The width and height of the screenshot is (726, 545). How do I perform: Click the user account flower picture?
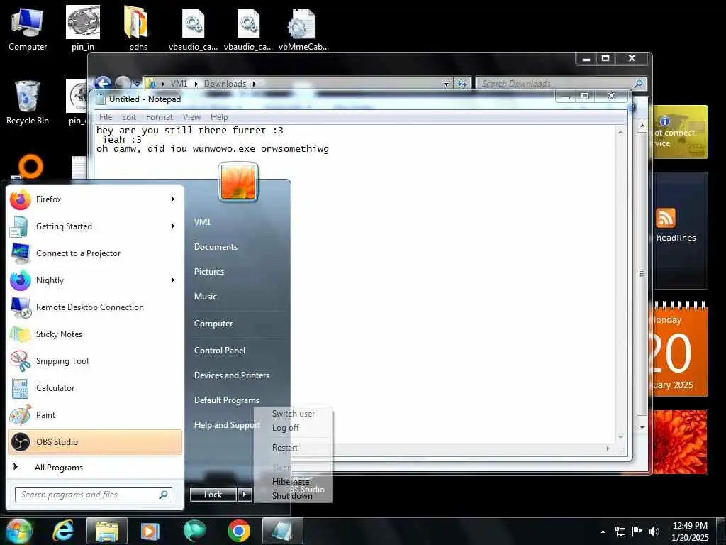(238, 182)
